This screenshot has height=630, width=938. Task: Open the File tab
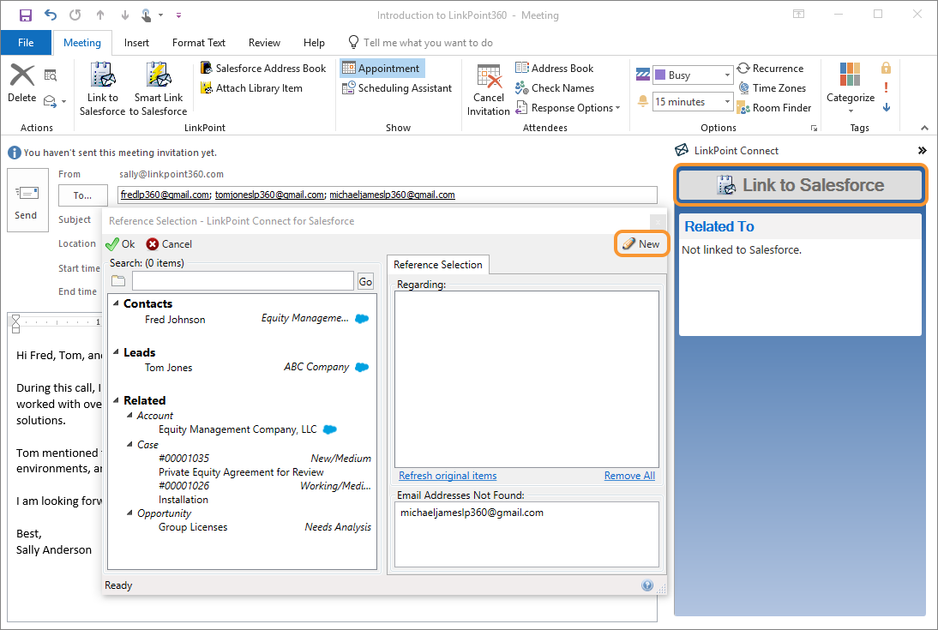(x=26, y=43)
